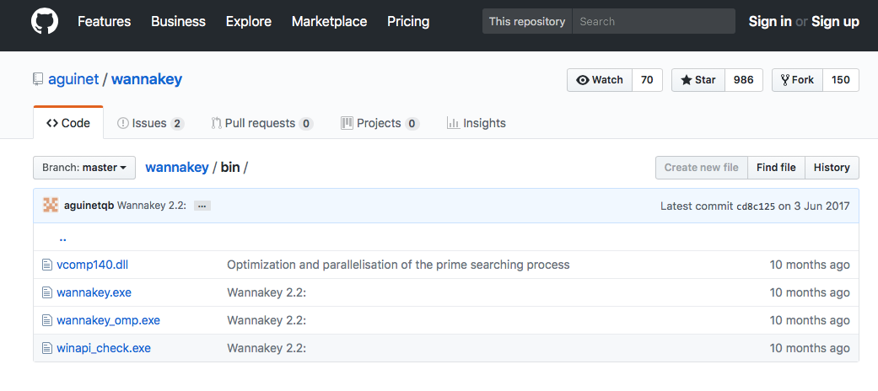Click the Issues counter badge showing 2

177,124
